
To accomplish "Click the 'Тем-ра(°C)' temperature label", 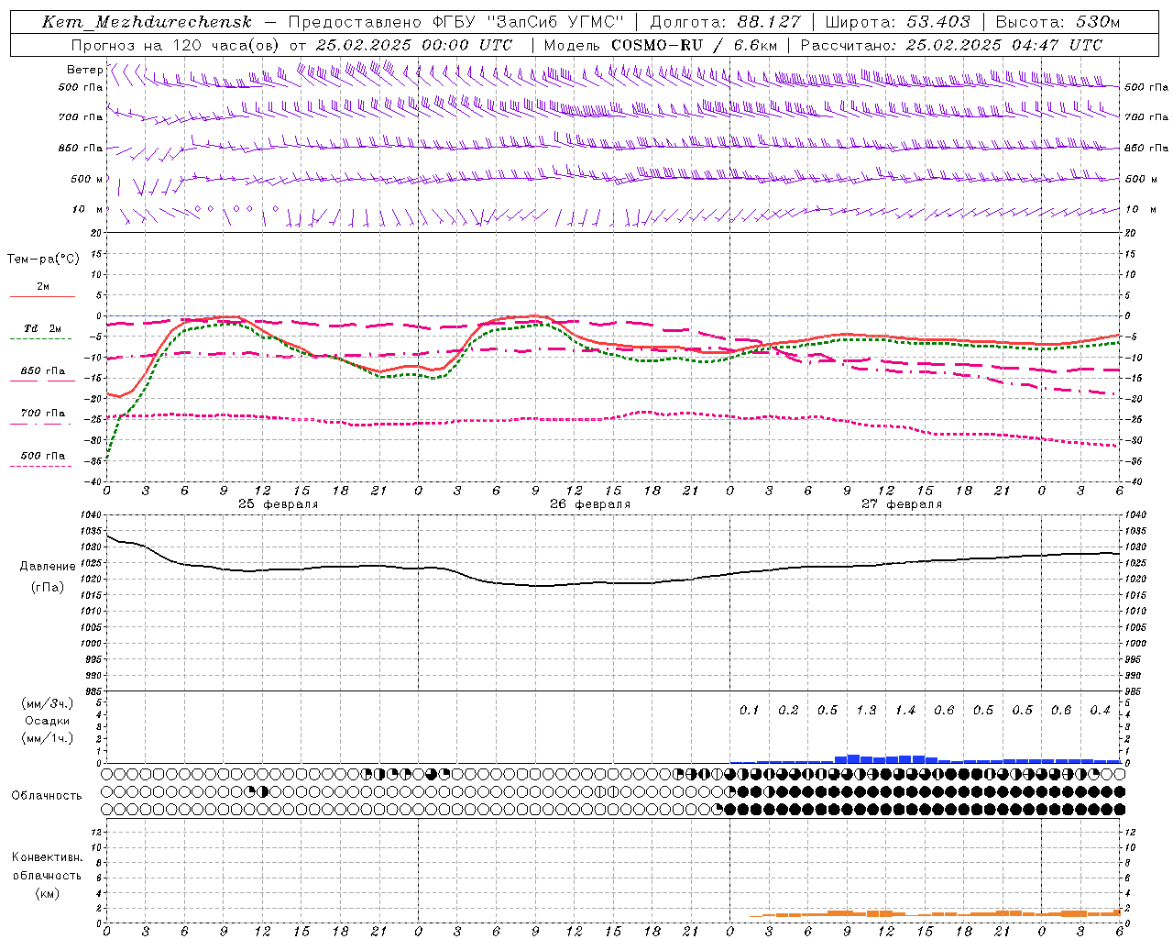I will click(x=43, y=260).
